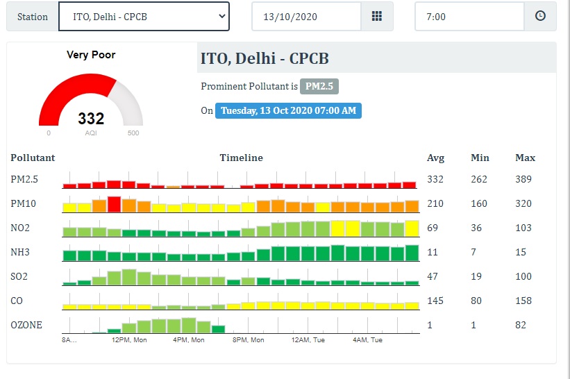Click the CO max value 158
Screen dimensions: 570x379
click(523, 301)
